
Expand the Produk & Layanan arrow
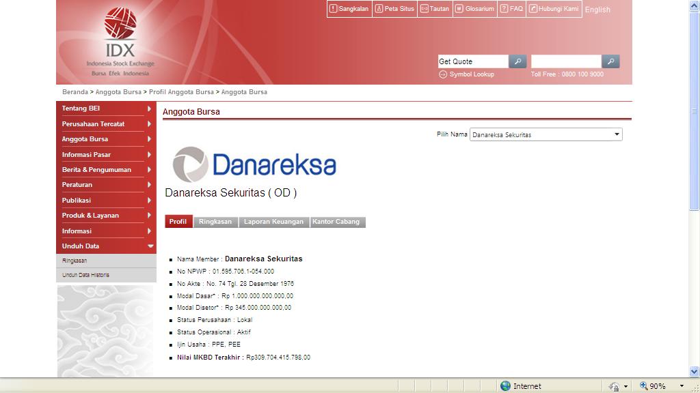pyautogui.click(x=149, y=215)
